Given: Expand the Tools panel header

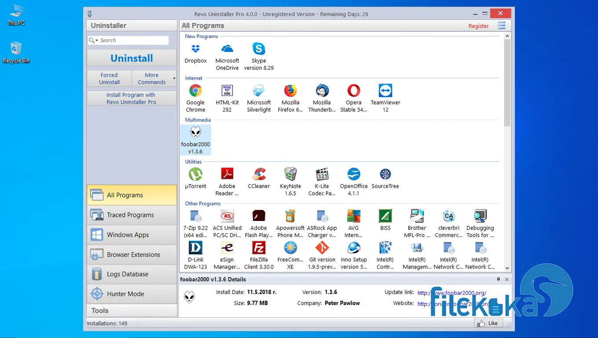Looking at the screenshot, I should [132, 311].
